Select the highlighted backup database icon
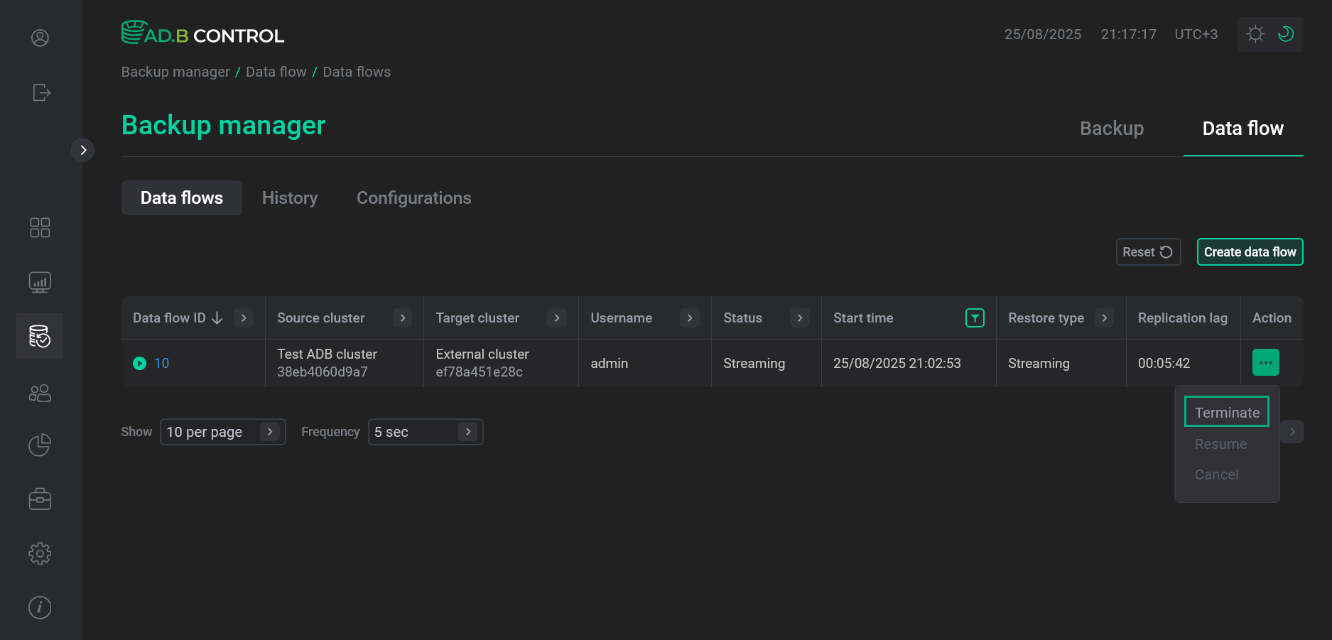The height and width of the screenshot is (640, 1332). [x=40, y=337]
